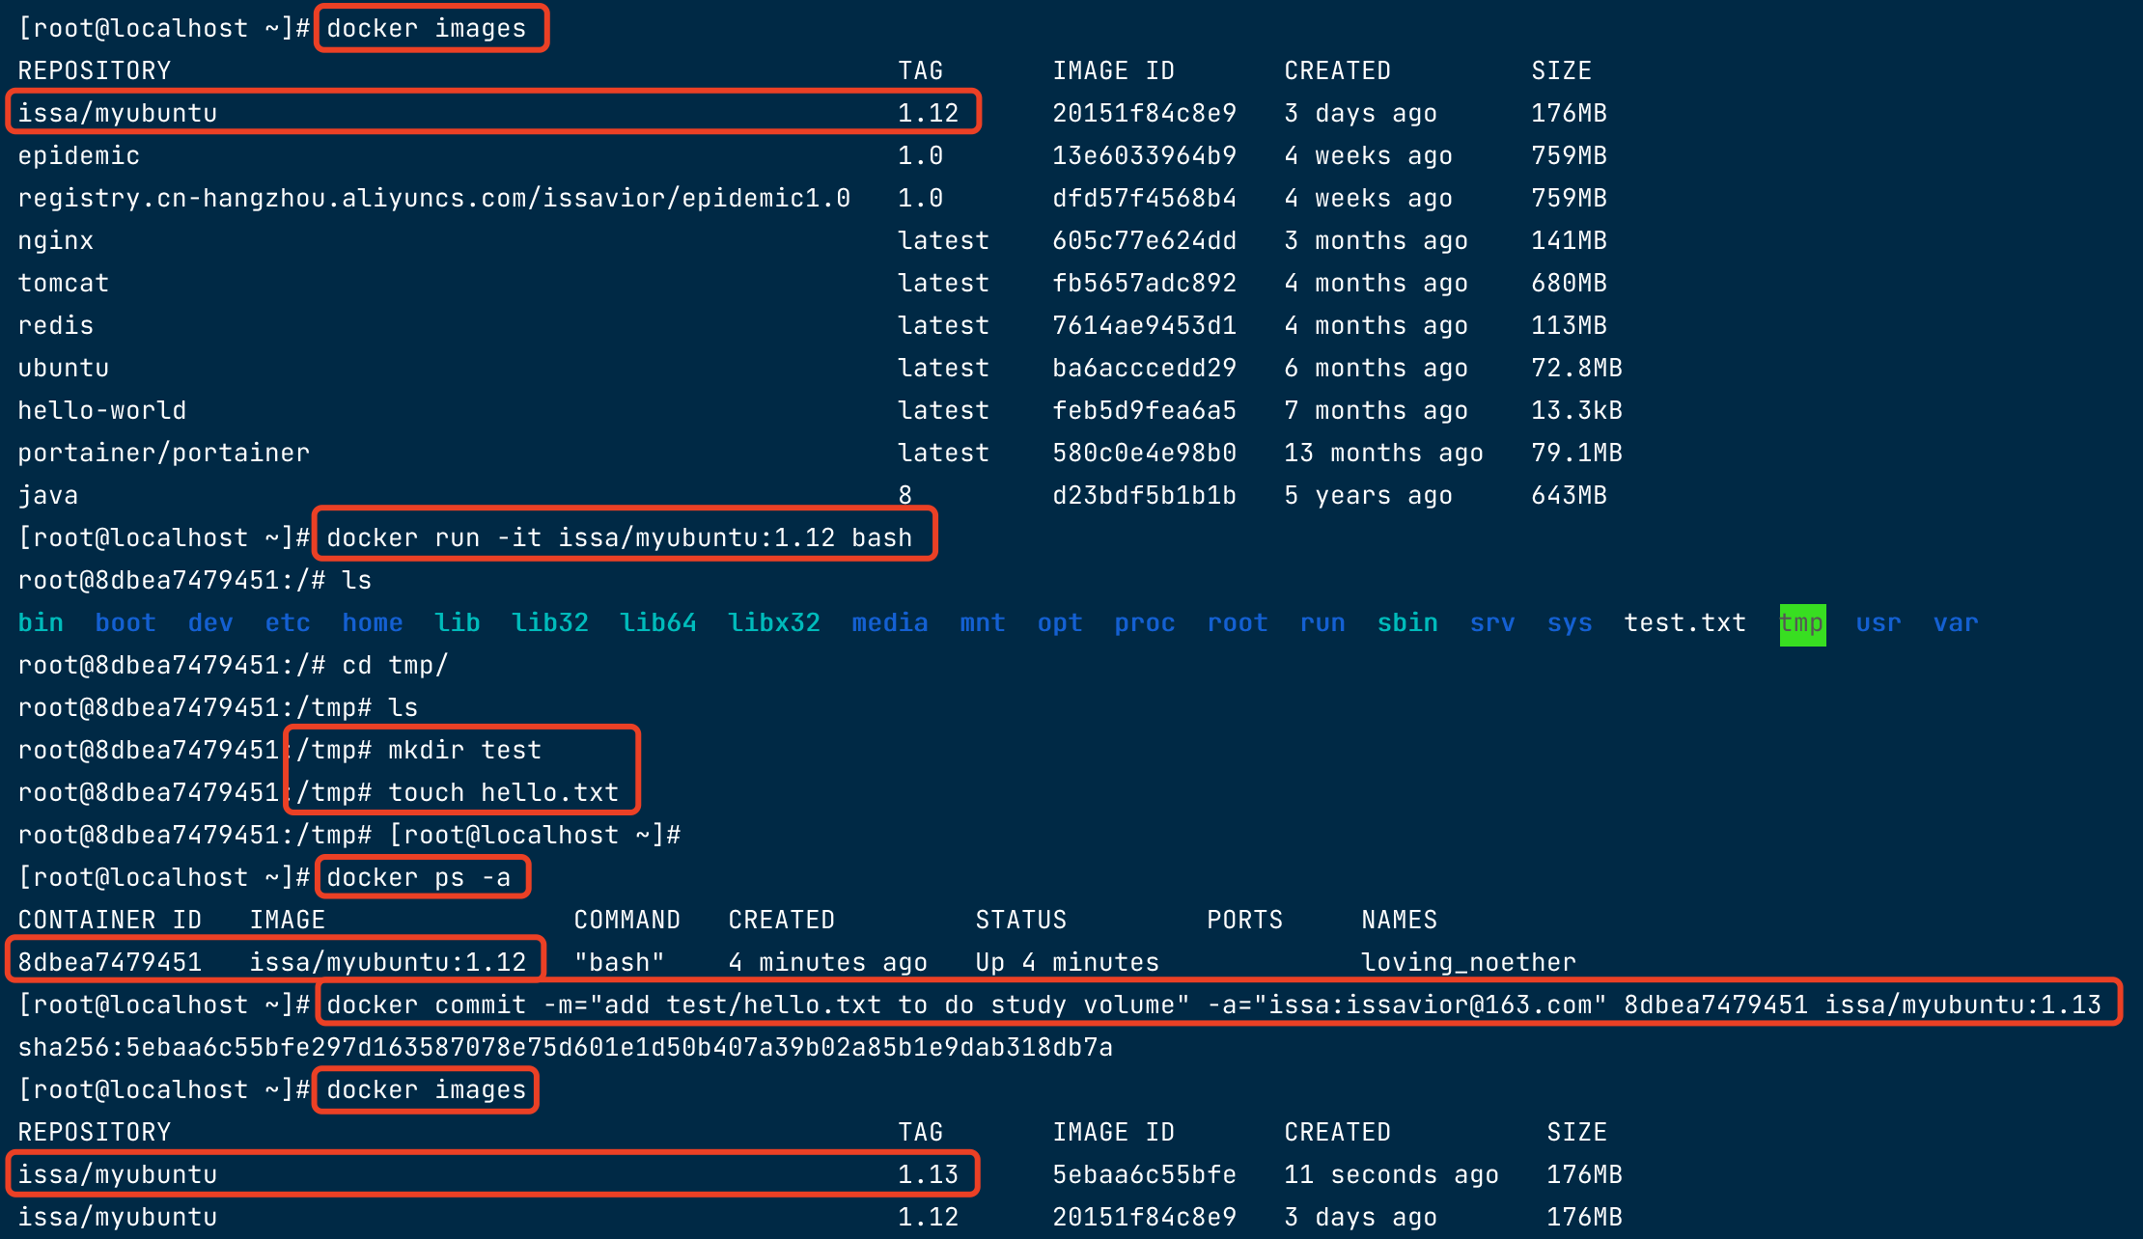Select tomcat image ID fb5657adc892
Screen dimensions: 2143x1239
1144,283
